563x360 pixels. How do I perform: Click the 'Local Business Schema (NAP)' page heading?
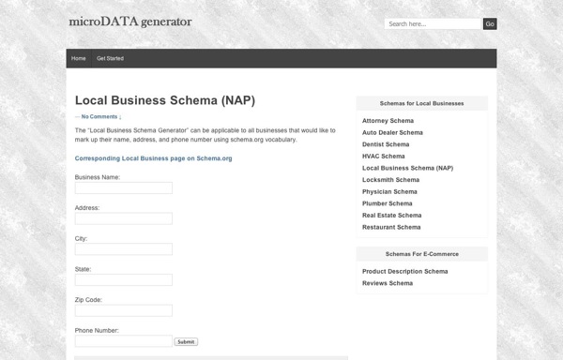pos(165,100)
